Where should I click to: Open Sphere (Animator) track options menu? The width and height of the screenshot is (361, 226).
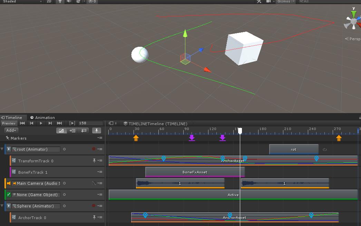tap(100, 206)
